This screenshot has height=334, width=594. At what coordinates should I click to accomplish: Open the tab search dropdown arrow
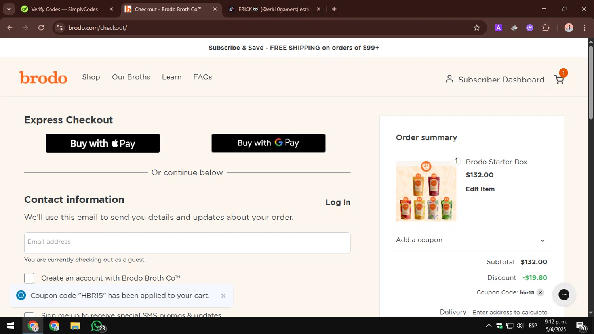pyautogui.click(x=9, y=9)
